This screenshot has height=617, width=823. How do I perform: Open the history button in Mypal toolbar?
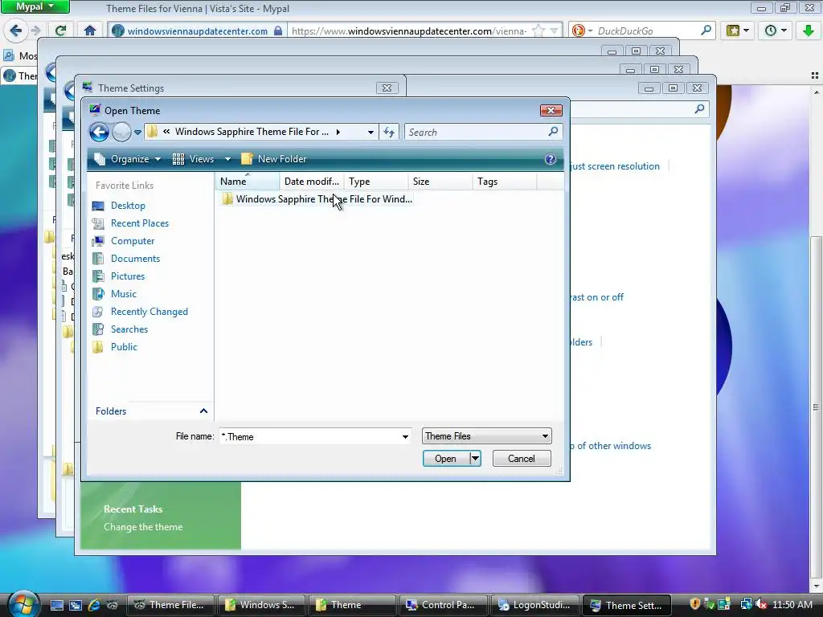pos(776,31)
